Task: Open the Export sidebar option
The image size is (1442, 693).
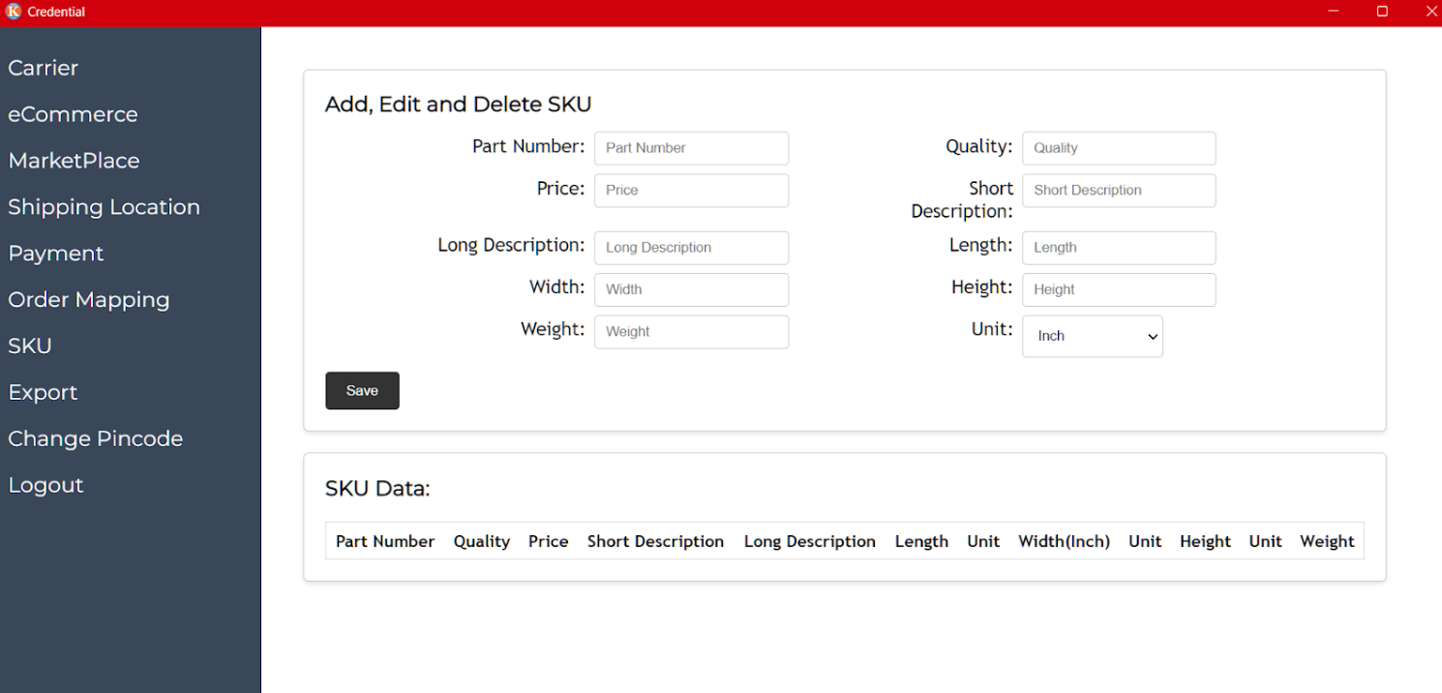Action: 43,392
